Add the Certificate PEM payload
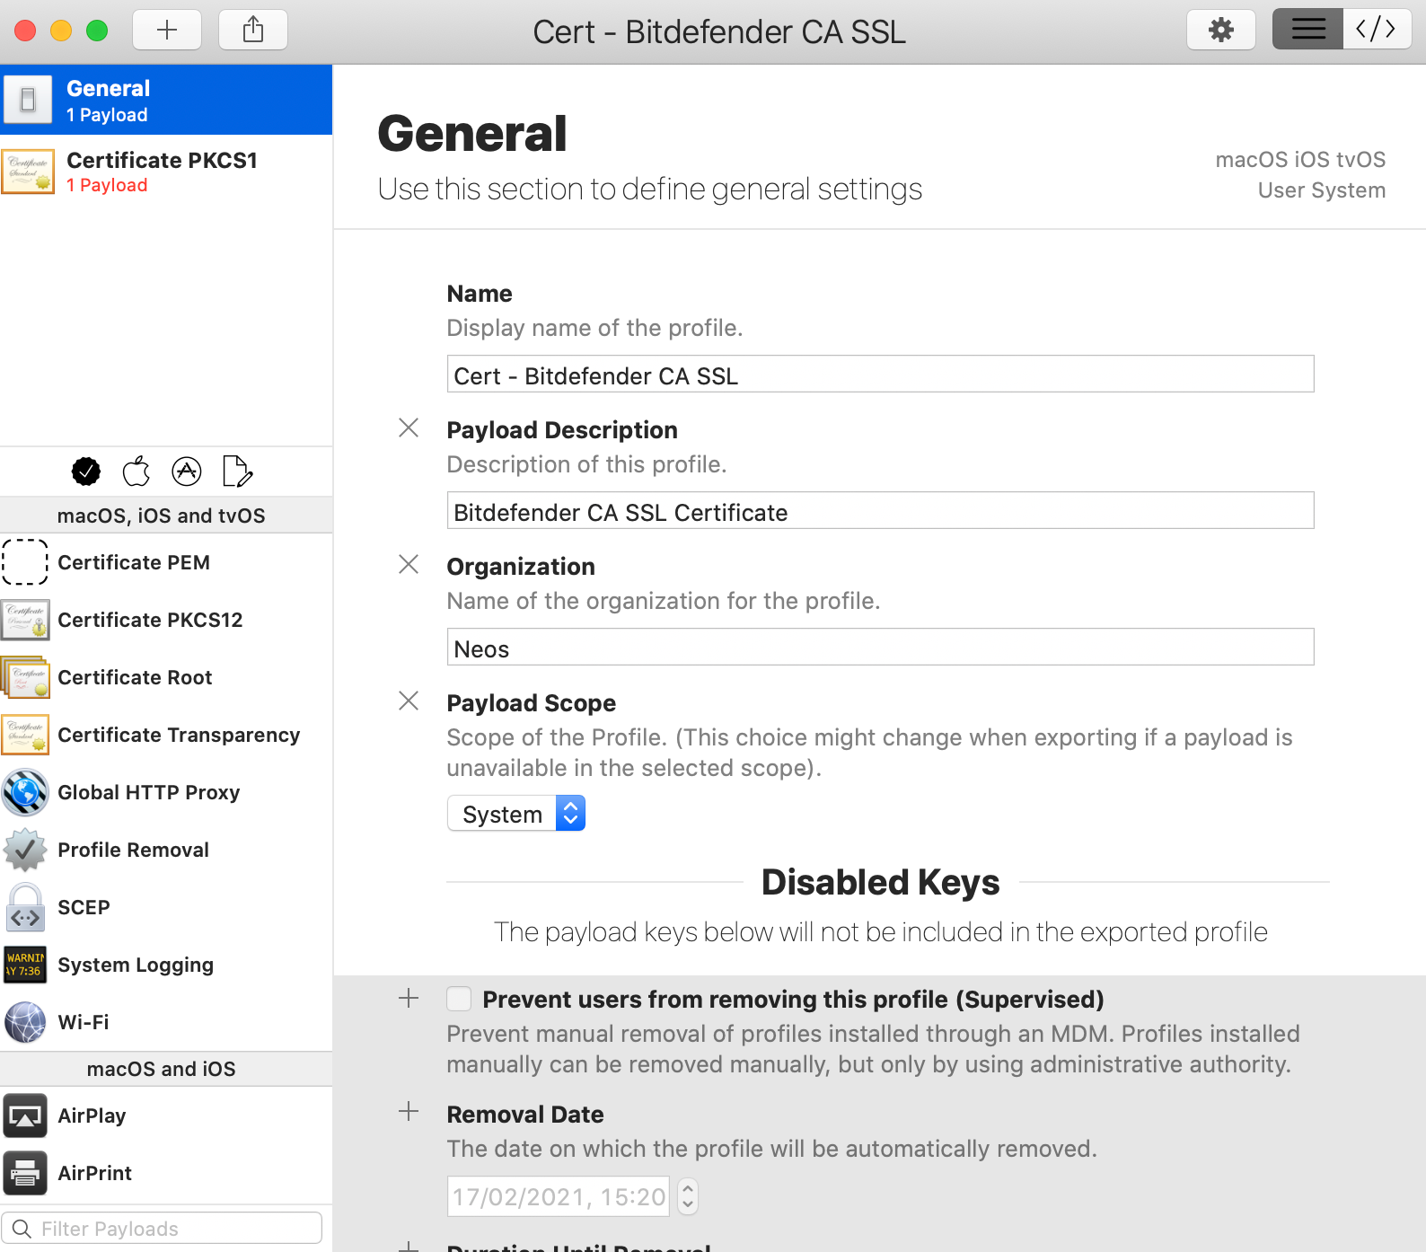Viewport: 1426px width, 1252px height. (x=166, y=562)
